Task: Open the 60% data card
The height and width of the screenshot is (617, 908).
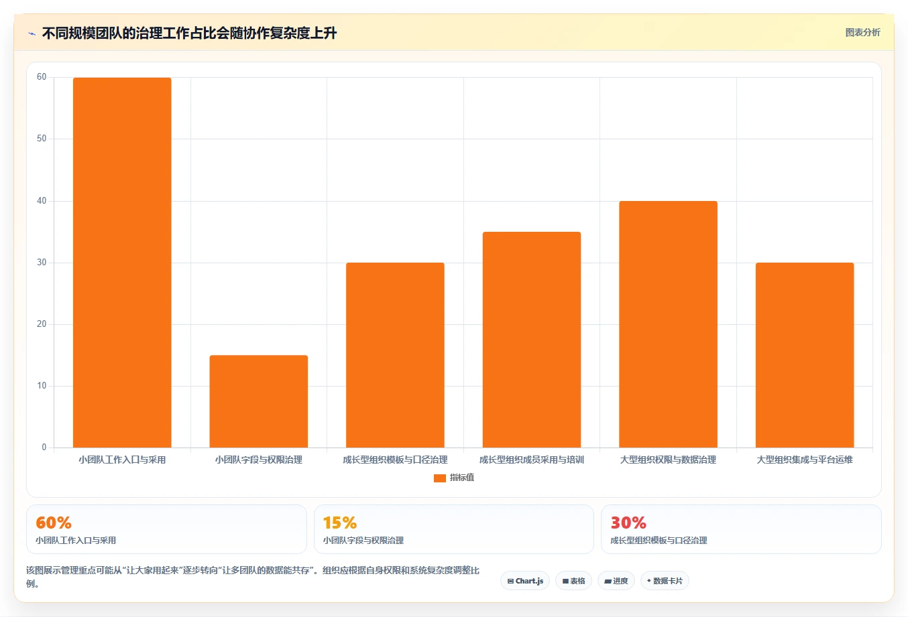Action: 166,529
